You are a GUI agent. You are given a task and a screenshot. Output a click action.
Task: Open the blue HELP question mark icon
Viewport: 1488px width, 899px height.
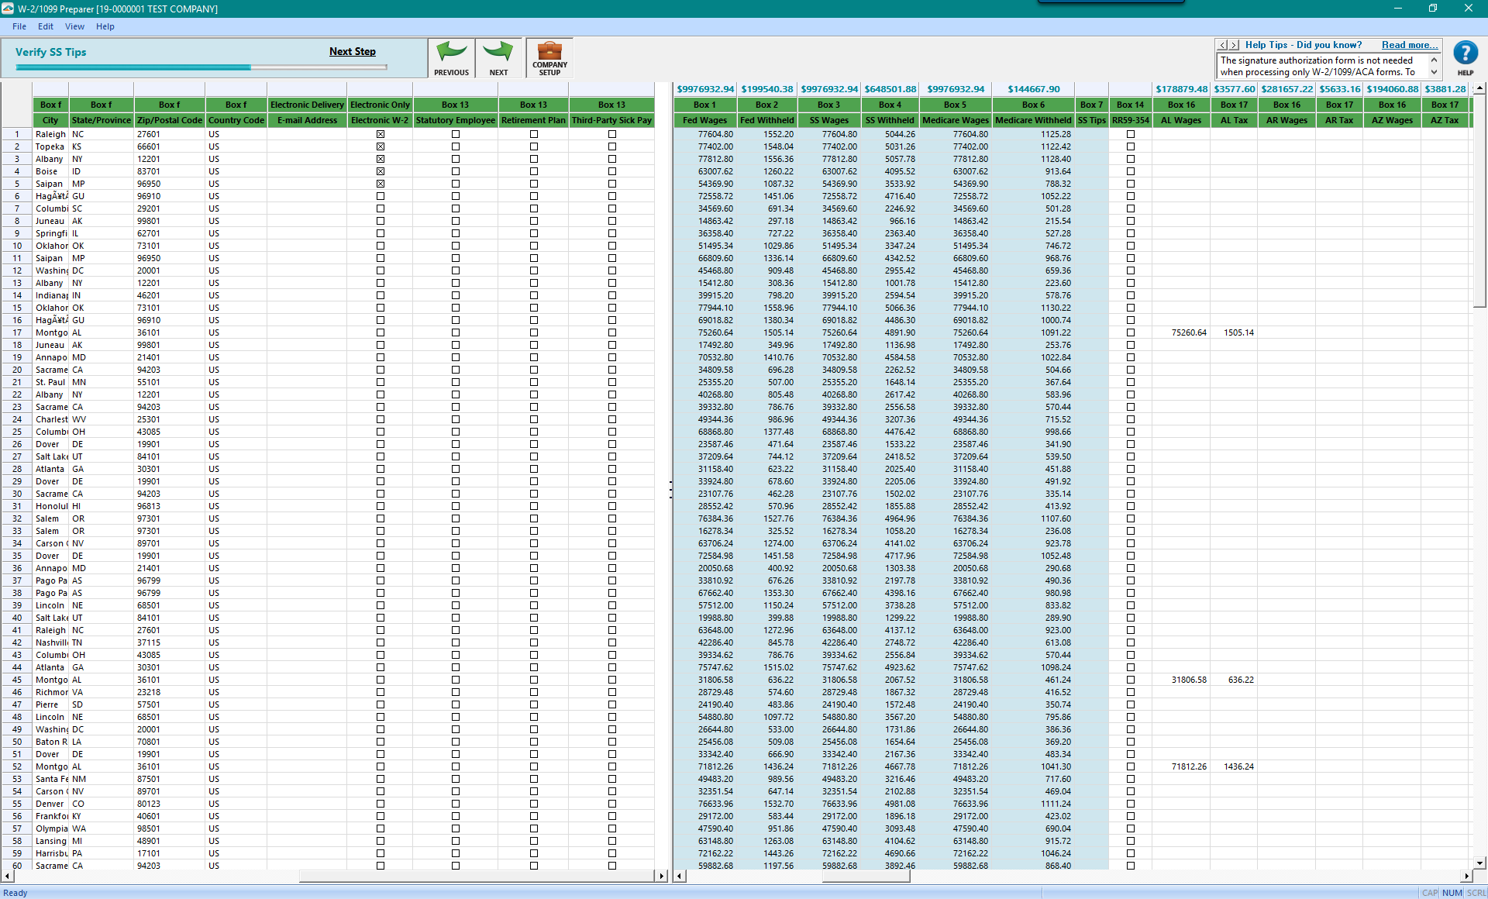(x=1465, y=54)
